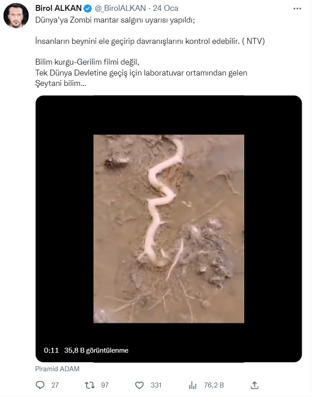The height and width of the screenshot is (397, 312).
Task: Open the @_BirolALKAN handle link
Action: tap(120, 8)
